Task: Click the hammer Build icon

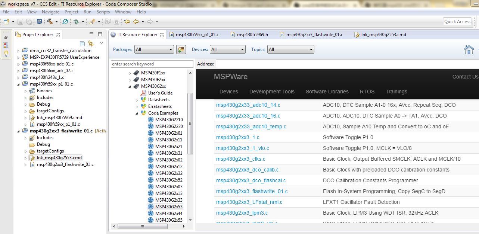Action: [50, 22]
